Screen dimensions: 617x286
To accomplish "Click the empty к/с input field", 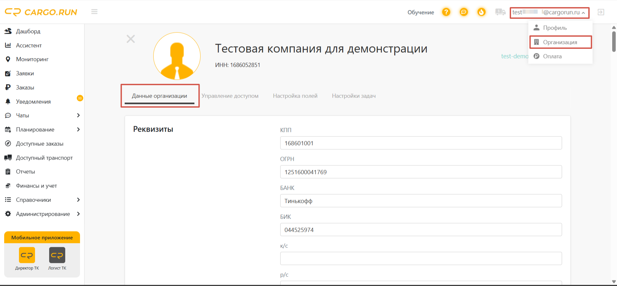I will pos(421,259).
